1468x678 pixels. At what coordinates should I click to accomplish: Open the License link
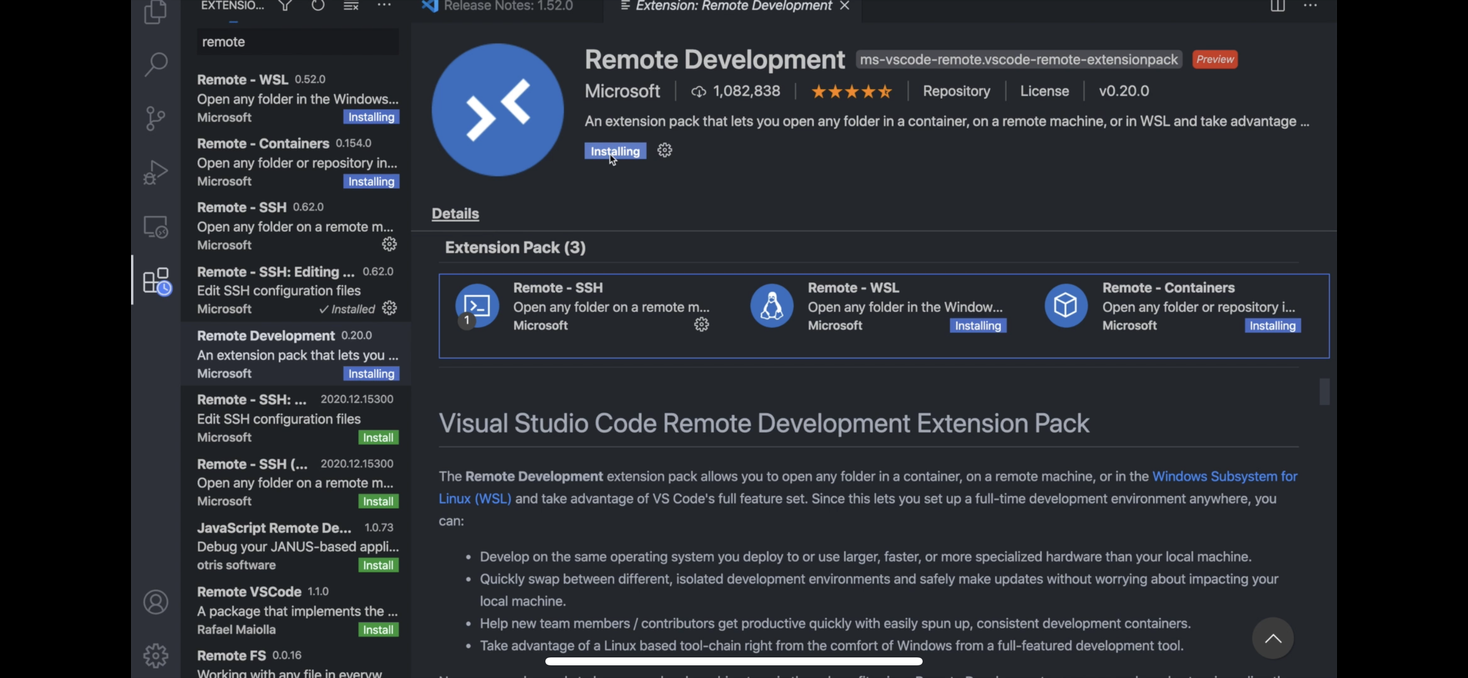click(x=1044, y=91)
